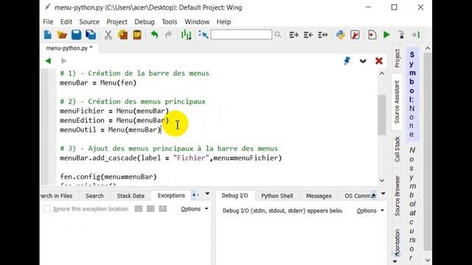Click the source index bars icon

tap(187, 35)
